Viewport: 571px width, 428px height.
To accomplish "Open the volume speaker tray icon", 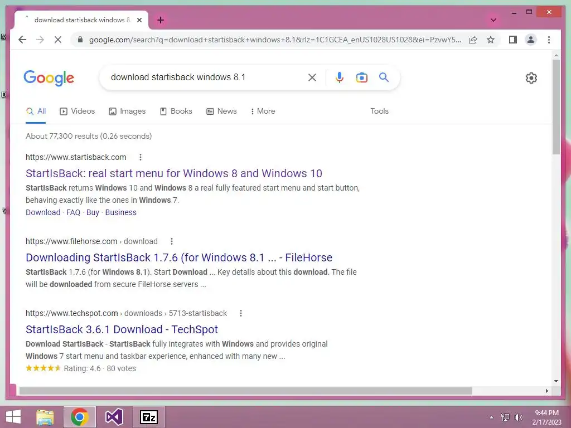I will (x=519, y=417).
